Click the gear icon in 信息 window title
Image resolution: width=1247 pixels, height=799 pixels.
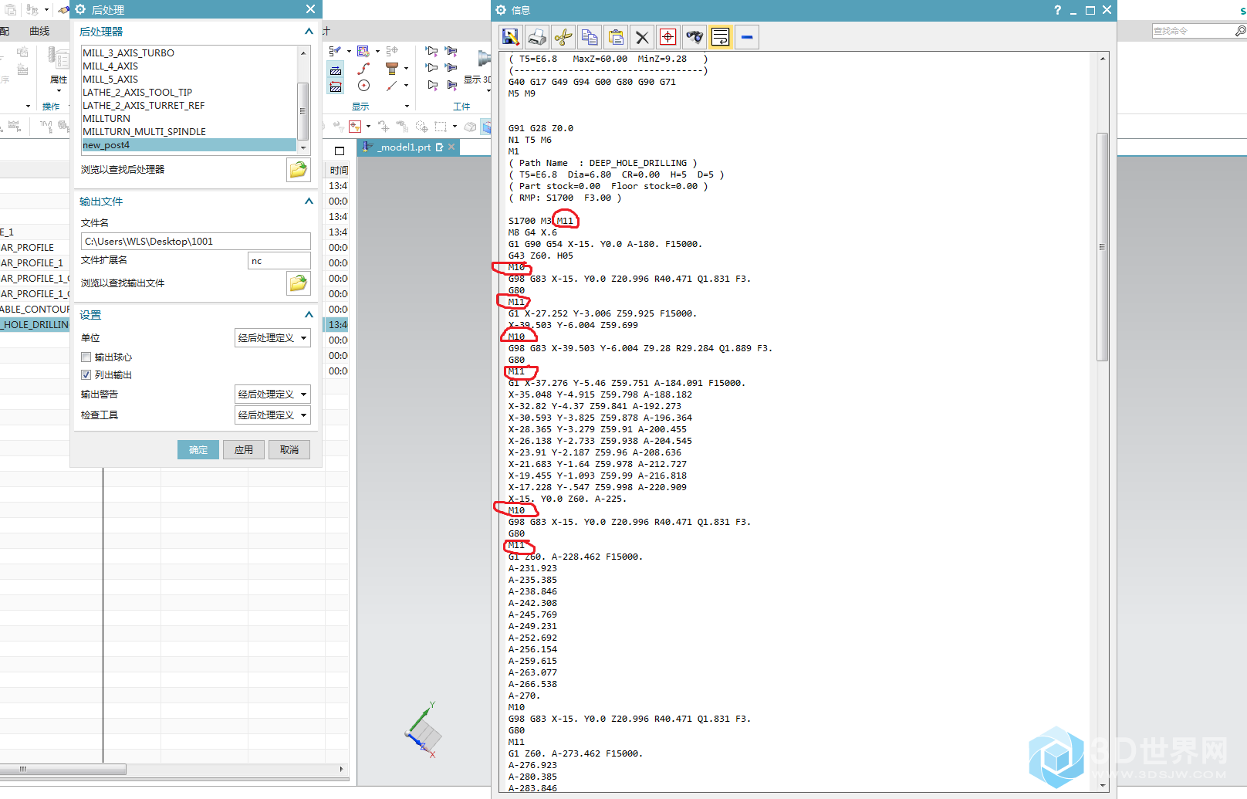[x=501, y=10]
